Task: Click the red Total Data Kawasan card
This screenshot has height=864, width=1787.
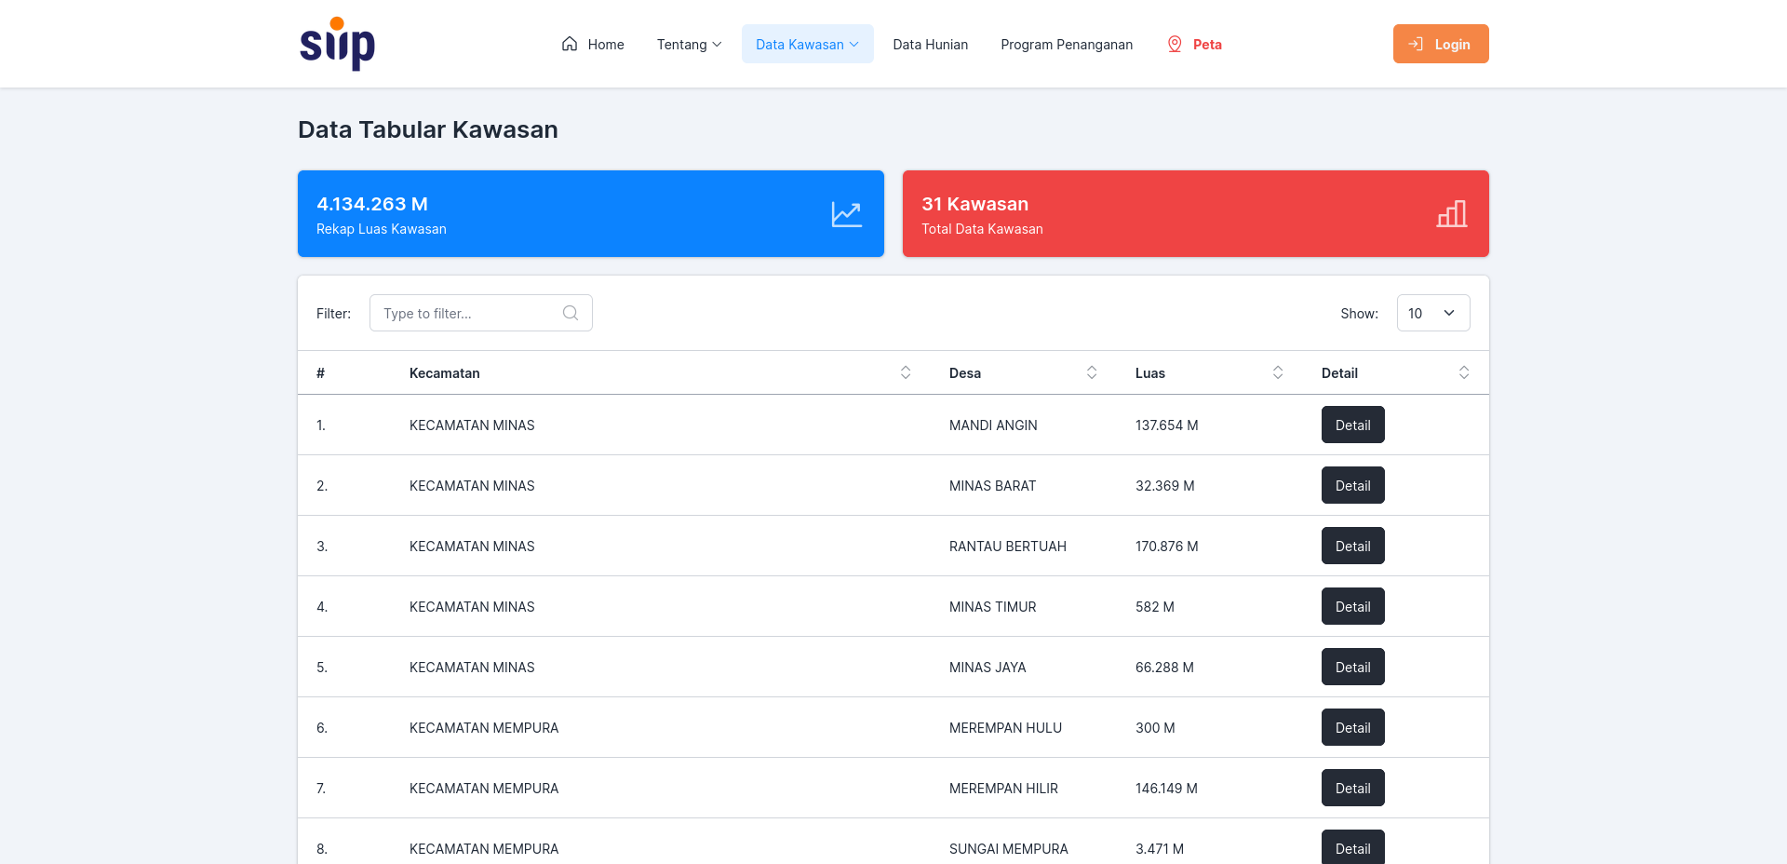Action: pos(1196,213)
